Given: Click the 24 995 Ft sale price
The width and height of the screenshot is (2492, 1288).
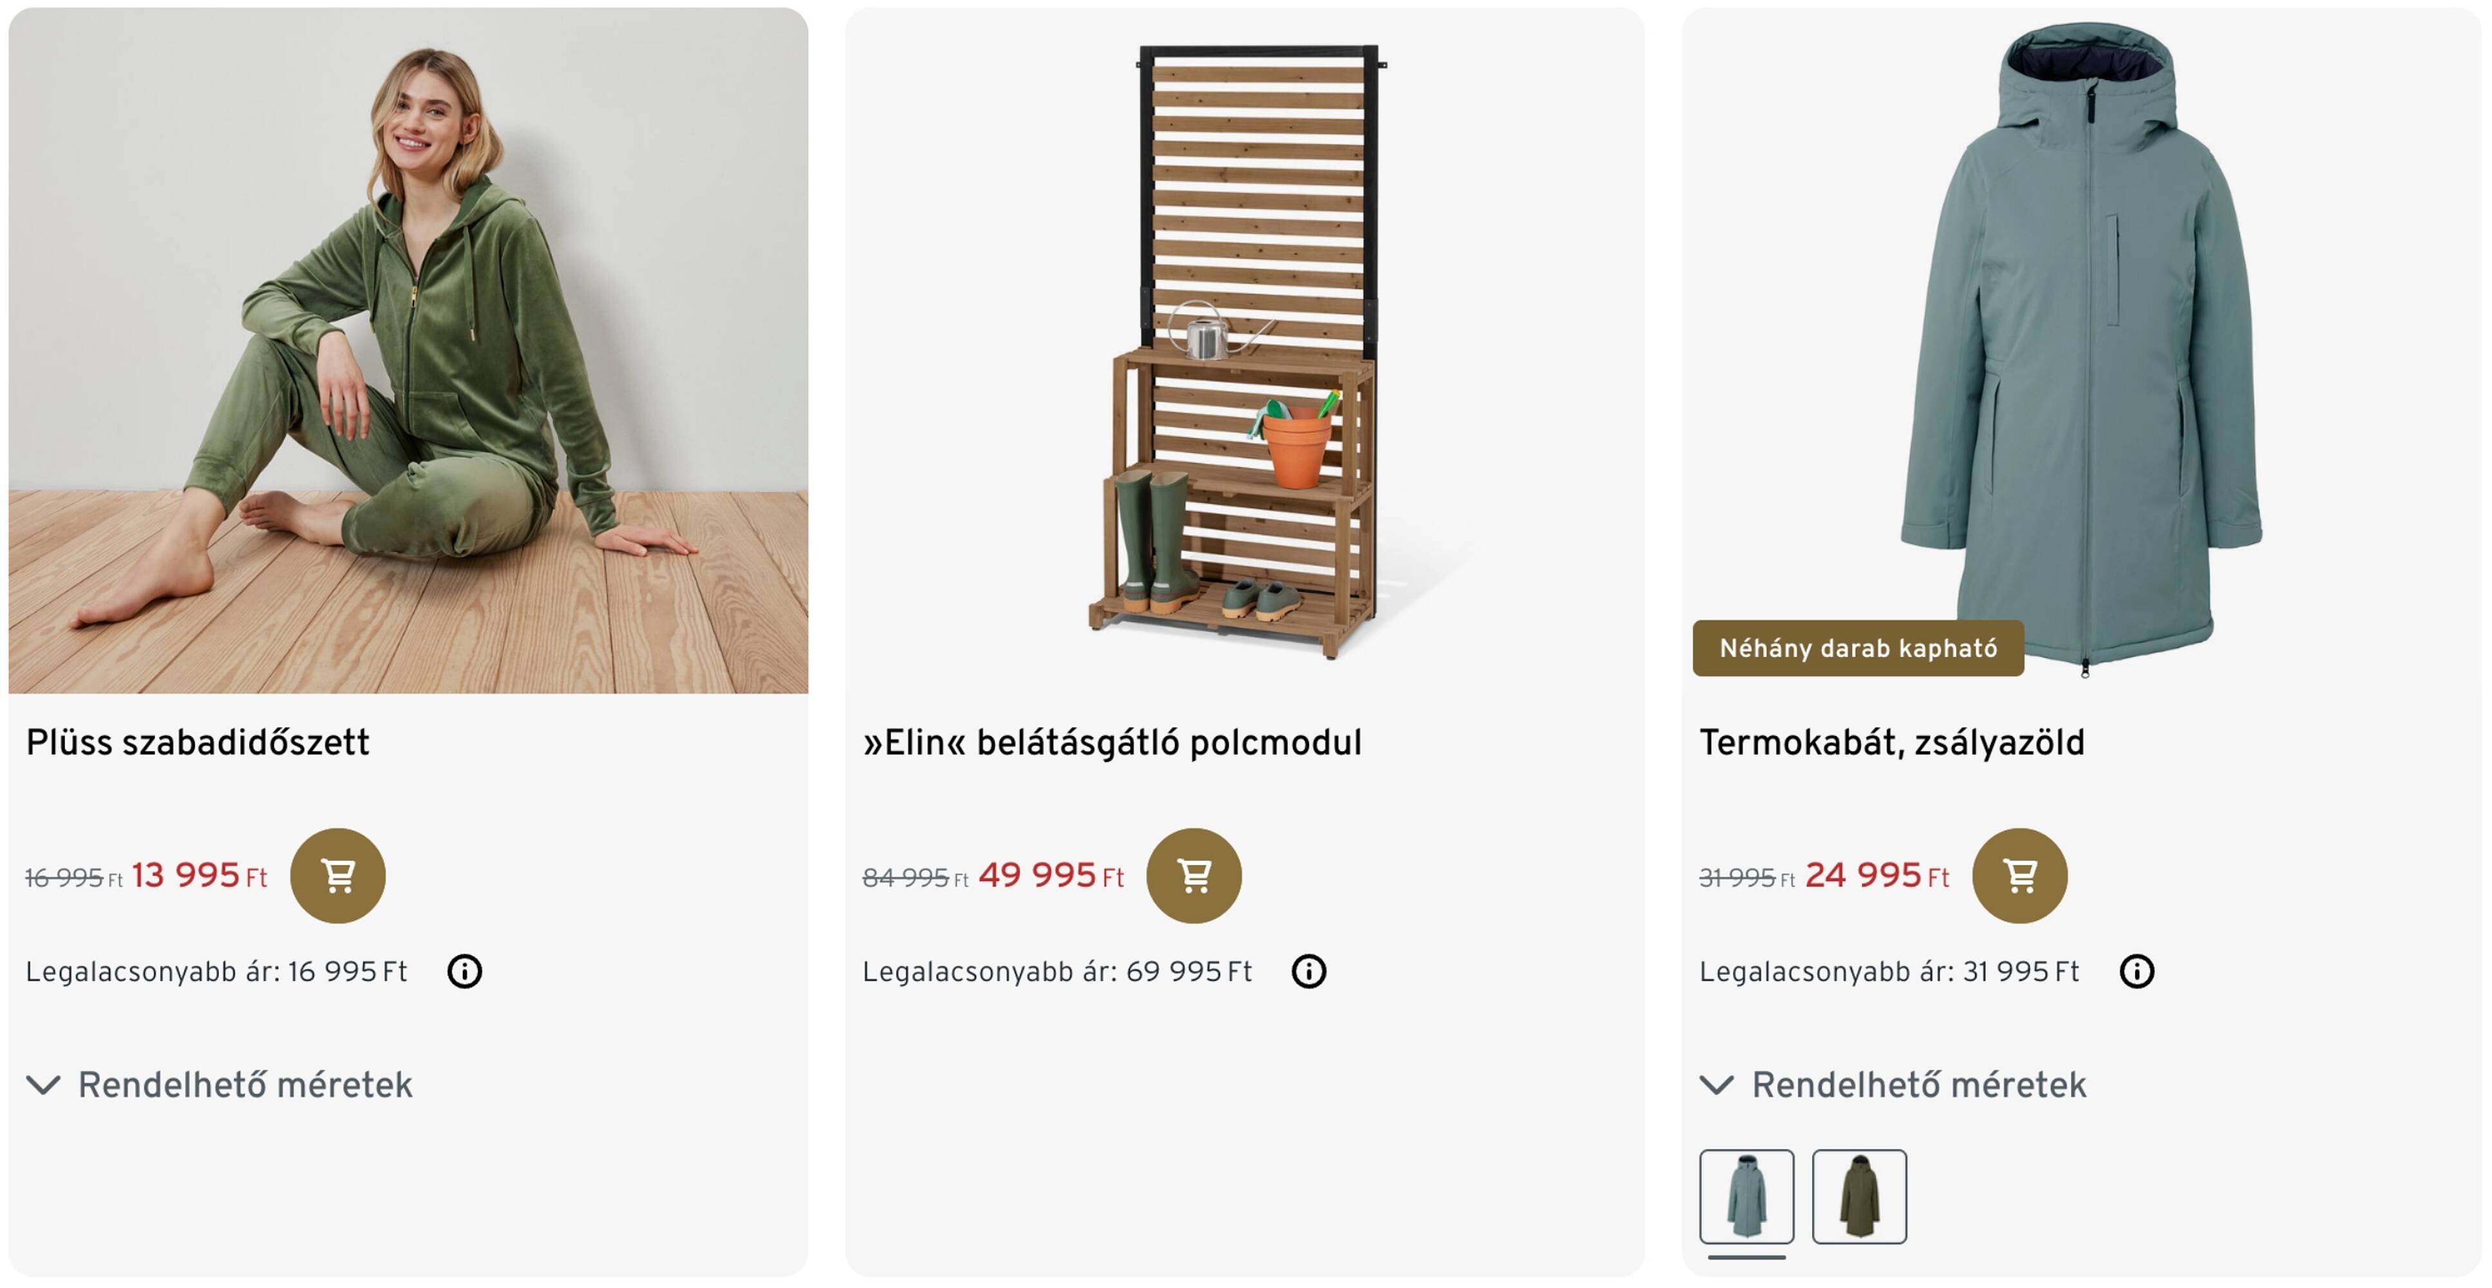Looking at the screenshot, I should 1877,875.
